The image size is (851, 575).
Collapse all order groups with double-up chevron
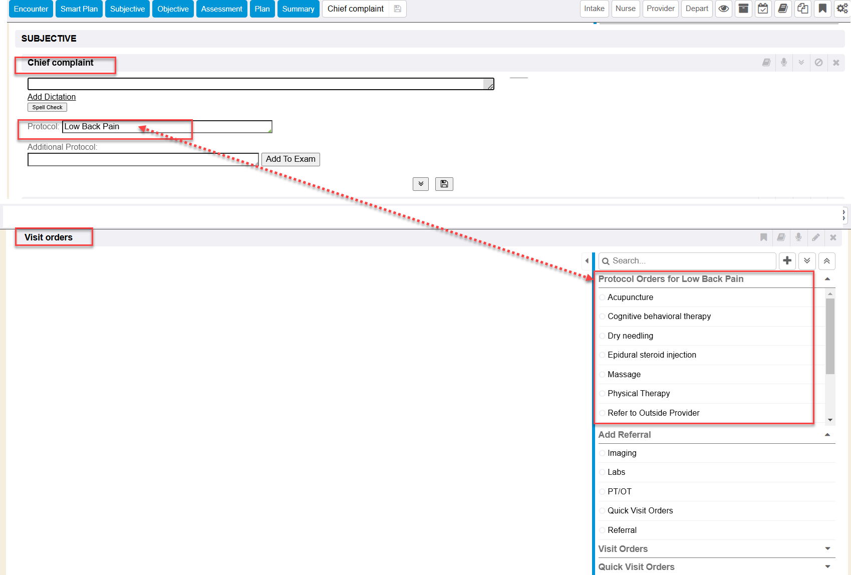tap(826, 261)
